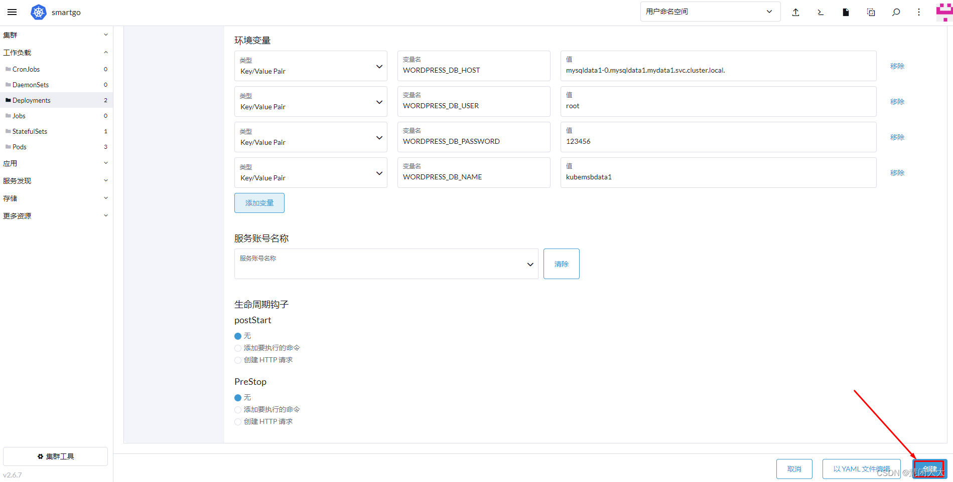Select PreStop 创建 HTTP 请求 radio option

238,422
